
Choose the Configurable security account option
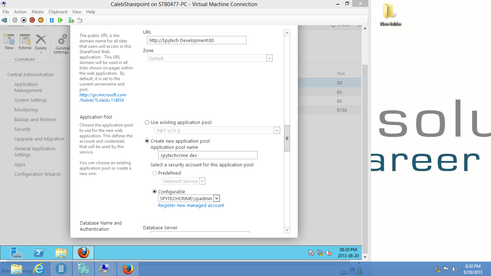[x=155, y=192]
